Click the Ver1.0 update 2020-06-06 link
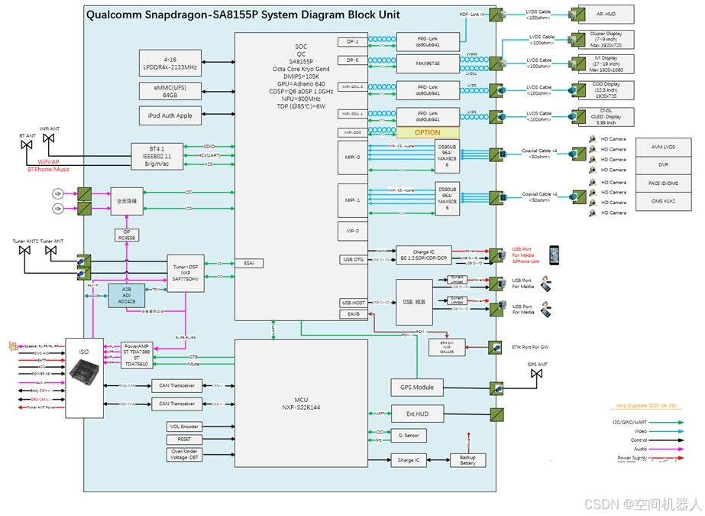This screenshot has width=705, height=516. (x=645, y=405)
